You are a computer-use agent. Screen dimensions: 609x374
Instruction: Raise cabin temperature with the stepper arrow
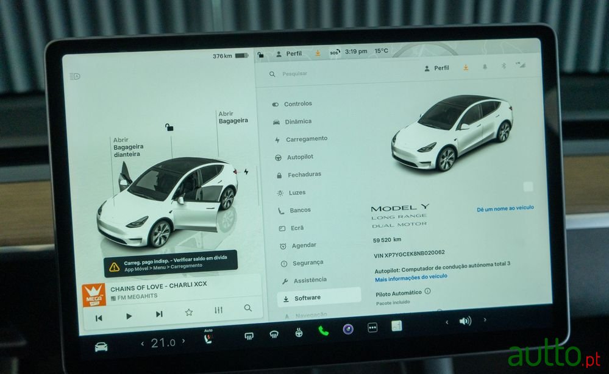(185, 342)
